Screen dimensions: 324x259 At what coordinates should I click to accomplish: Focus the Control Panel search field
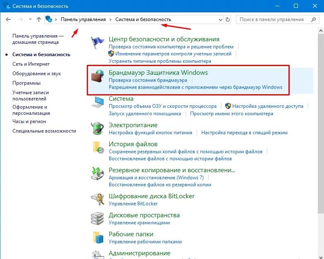tap(278, 19)
